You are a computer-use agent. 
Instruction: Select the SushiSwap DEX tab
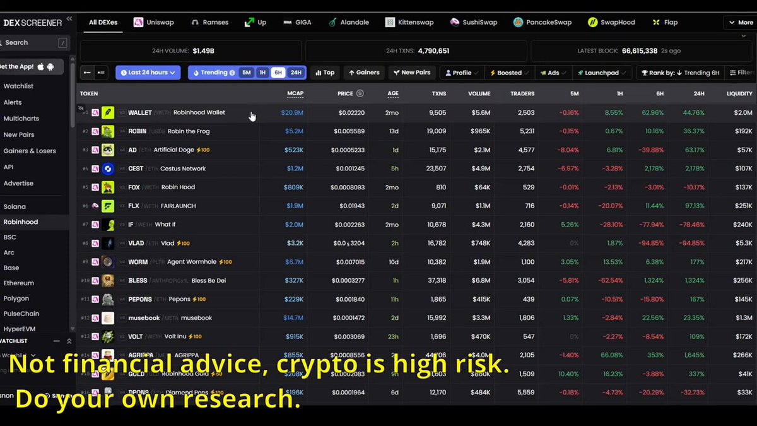coord(474,22)
